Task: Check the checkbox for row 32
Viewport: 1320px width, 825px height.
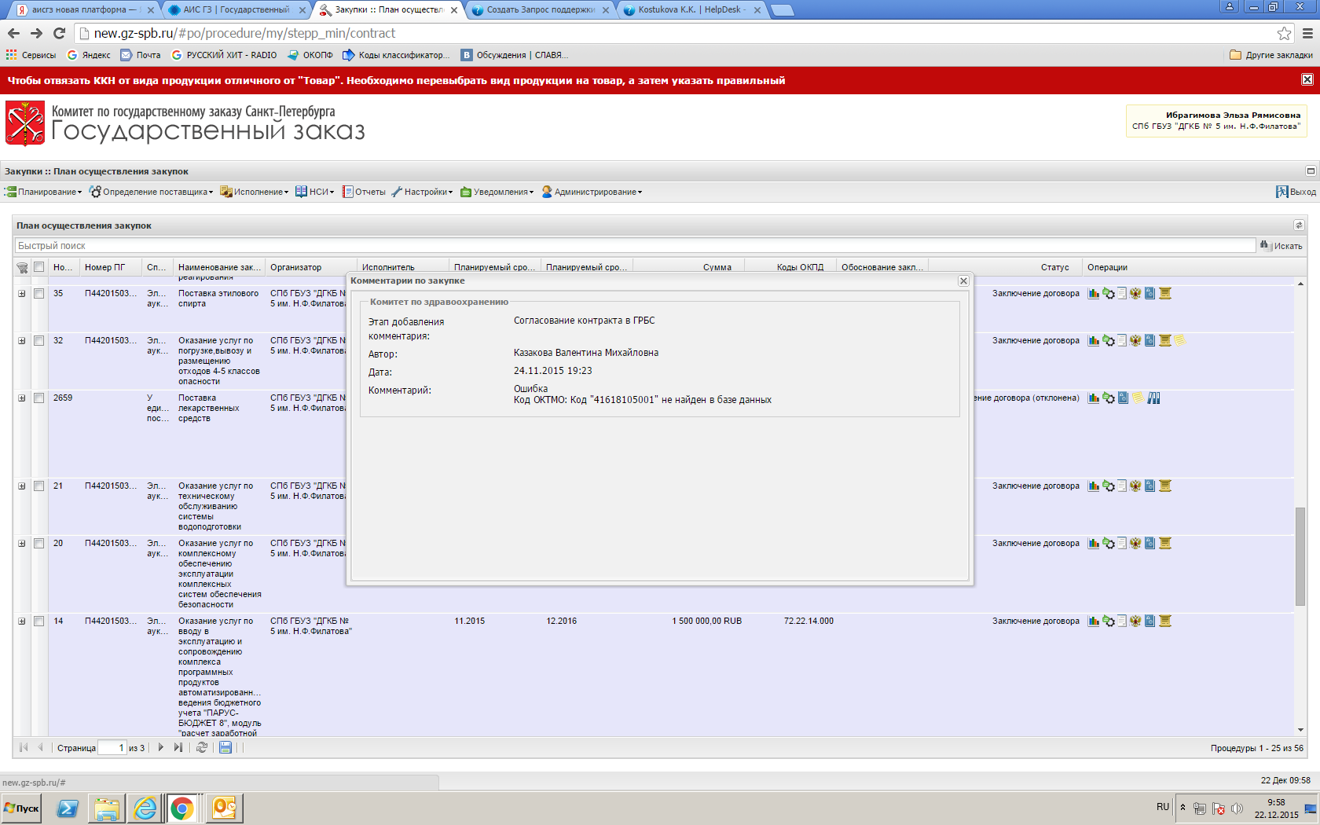Action: click(x=38, y=341)
